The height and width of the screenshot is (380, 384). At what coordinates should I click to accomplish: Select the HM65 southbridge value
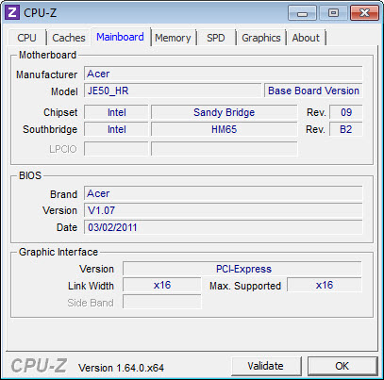tap(224, 129)
